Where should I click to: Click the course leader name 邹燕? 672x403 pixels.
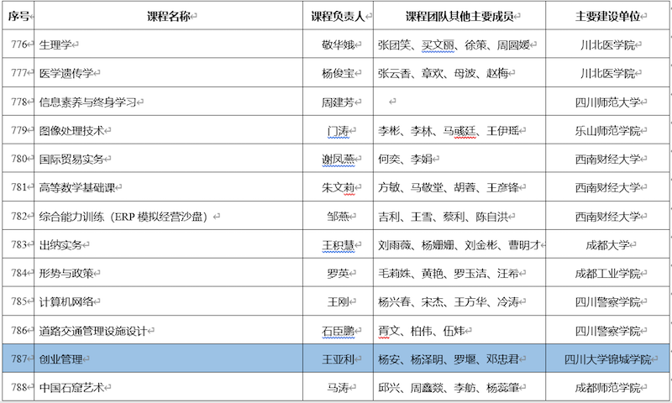338,217
